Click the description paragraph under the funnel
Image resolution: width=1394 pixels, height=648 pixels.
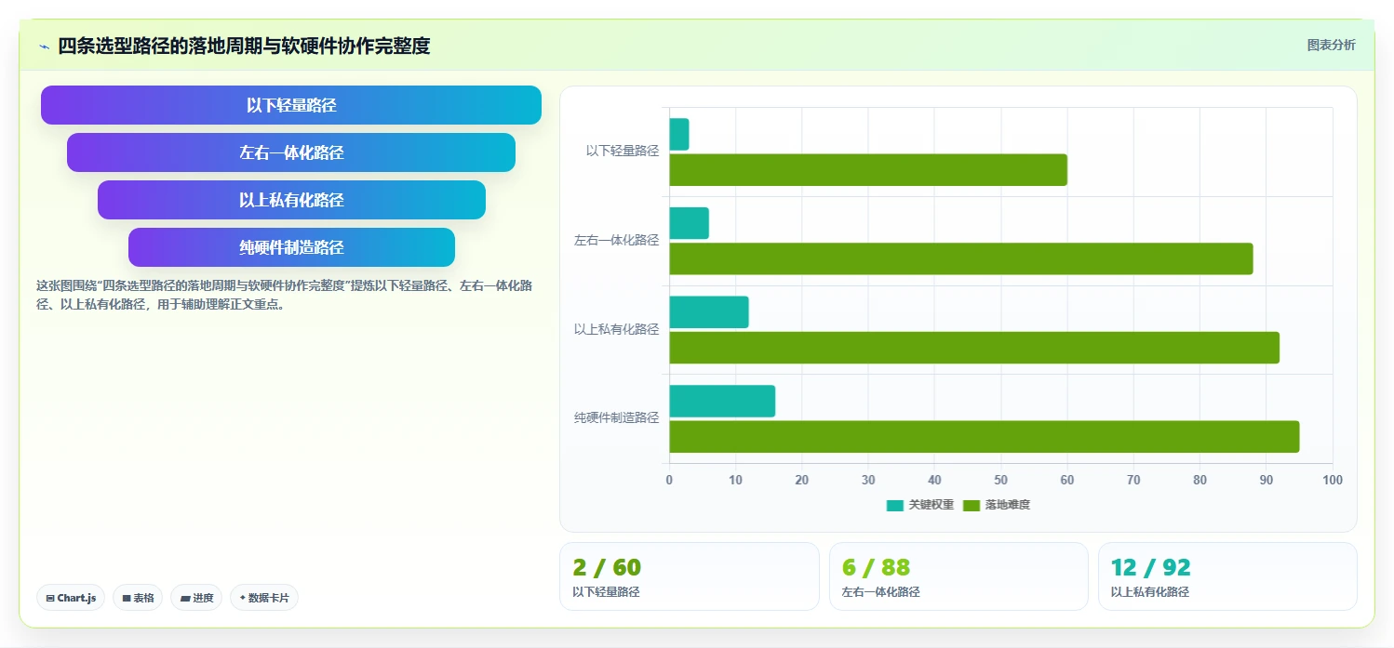pos(285,295)
